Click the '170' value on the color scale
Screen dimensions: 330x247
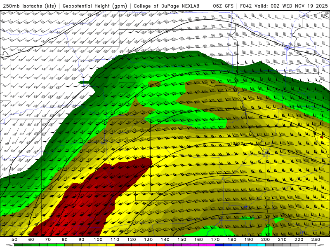[215, 240]
